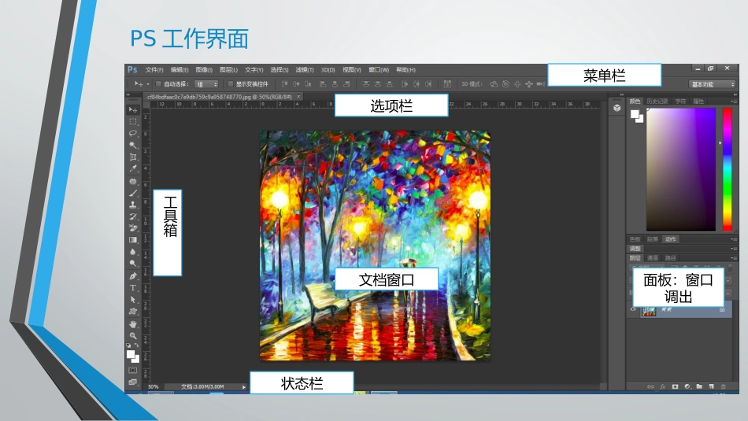Screen dimensions: 748x421
Task: Open the 3D panel cube icon
Action: pyautogui.click(x=617, y=108)
